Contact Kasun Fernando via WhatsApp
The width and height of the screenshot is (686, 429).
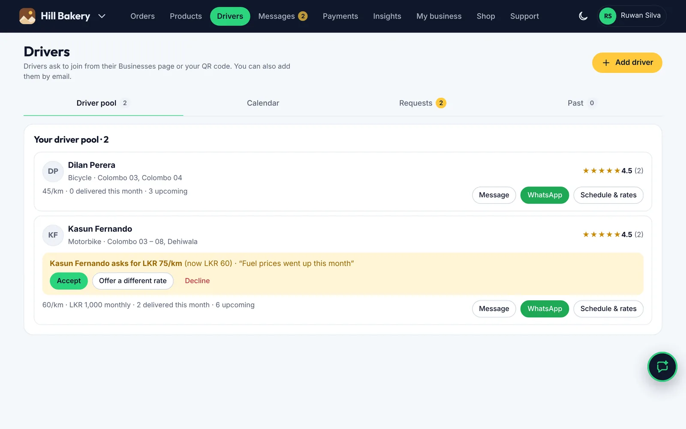[x=545, y=309]
